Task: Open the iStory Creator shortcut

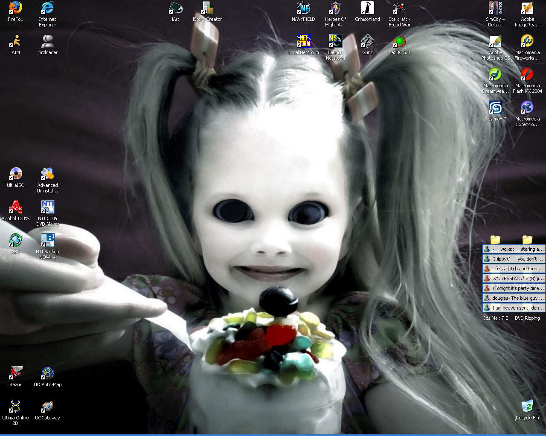Action: click(x=207, y=9)
